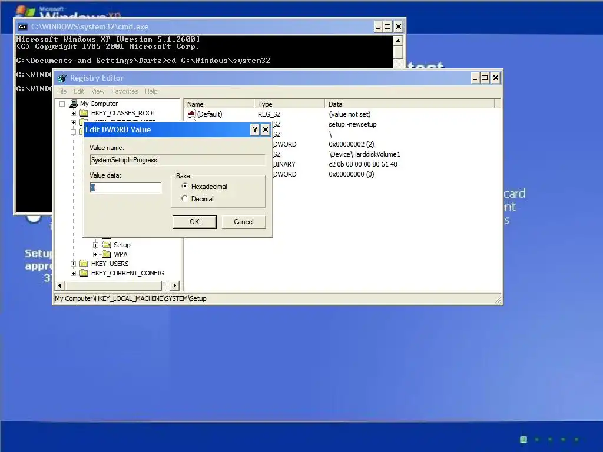Image resolution: width=603 pixels, height=452 pixels.
Task: Select the HKEY_USERS label
Action: click(x=110, y=264)
